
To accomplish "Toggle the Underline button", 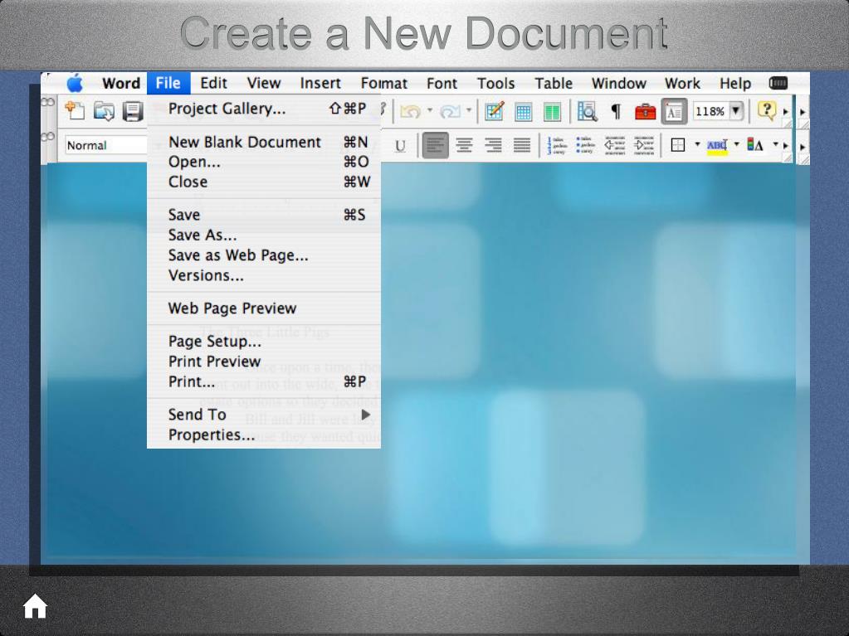I will pos(400,145).
